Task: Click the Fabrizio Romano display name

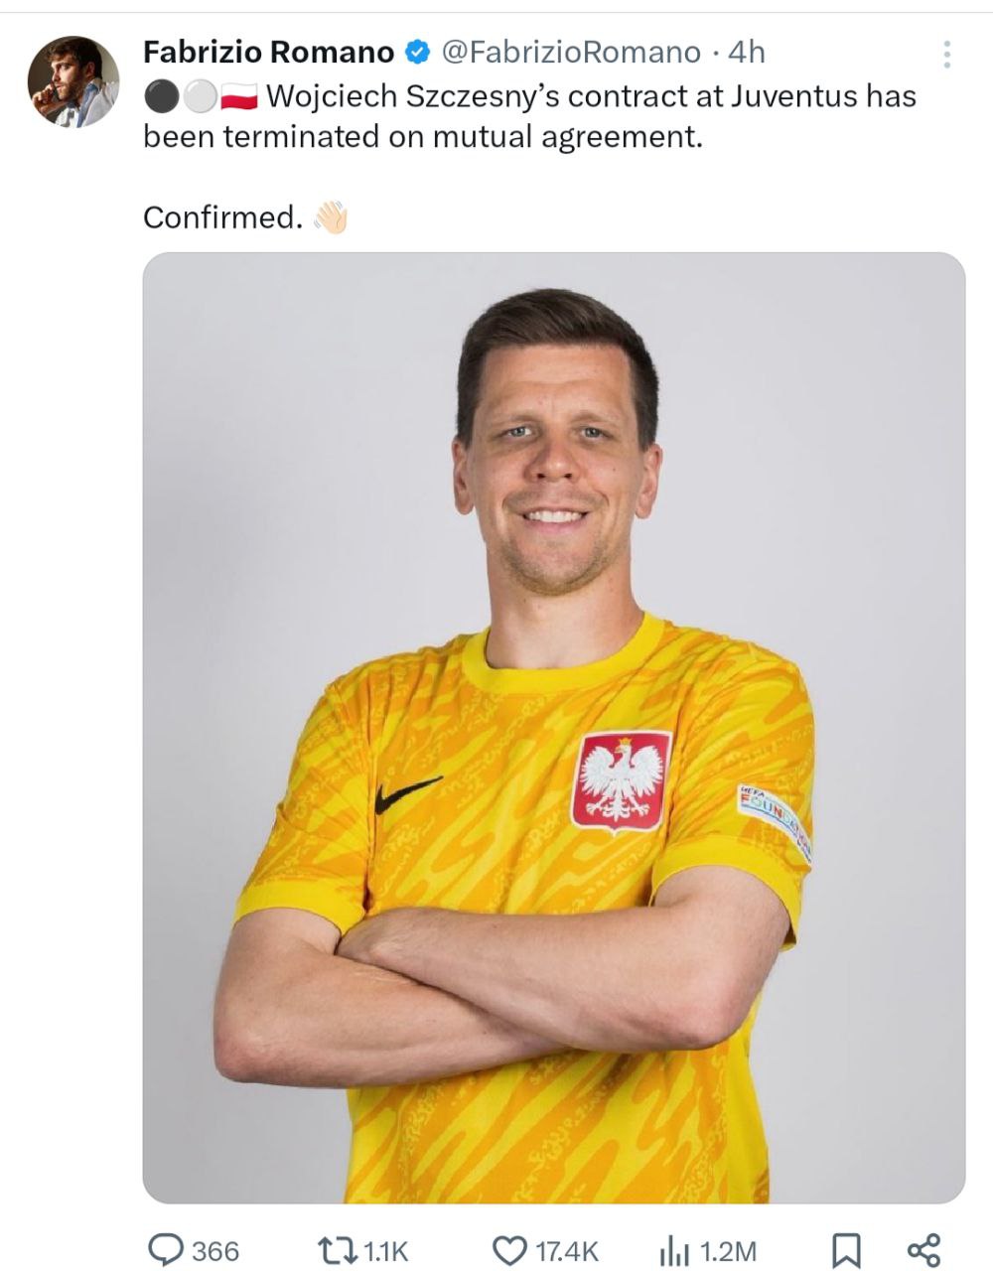Action: (x=269, y=51)
